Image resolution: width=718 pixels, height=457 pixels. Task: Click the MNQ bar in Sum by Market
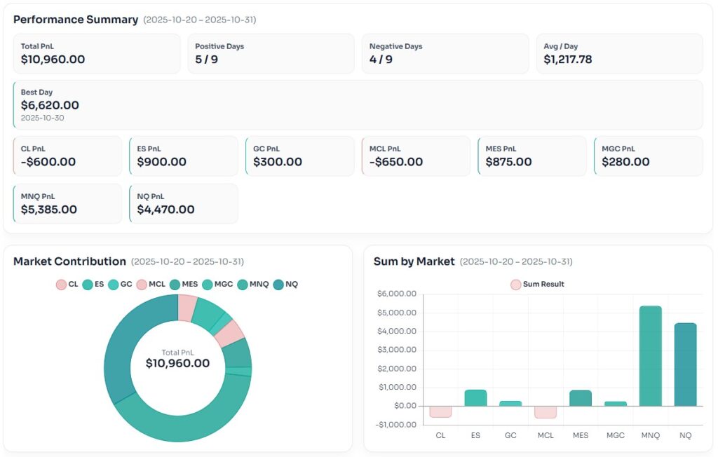pyautogui.click(x=650, y=356)
